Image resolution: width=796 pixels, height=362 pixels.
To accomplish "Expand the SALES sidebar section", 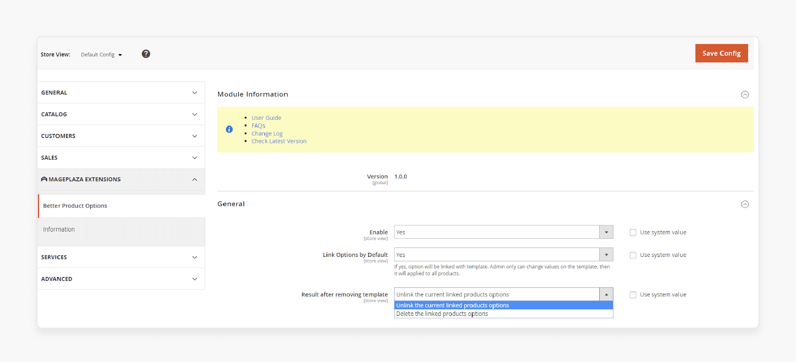I will (121, 157).
